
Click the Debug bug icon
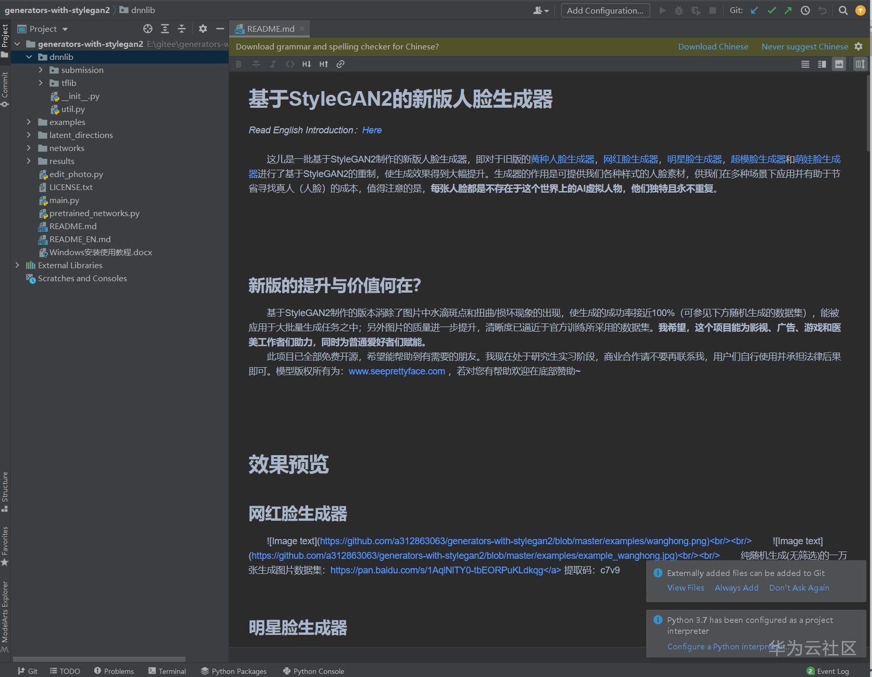tap(679, 10)
